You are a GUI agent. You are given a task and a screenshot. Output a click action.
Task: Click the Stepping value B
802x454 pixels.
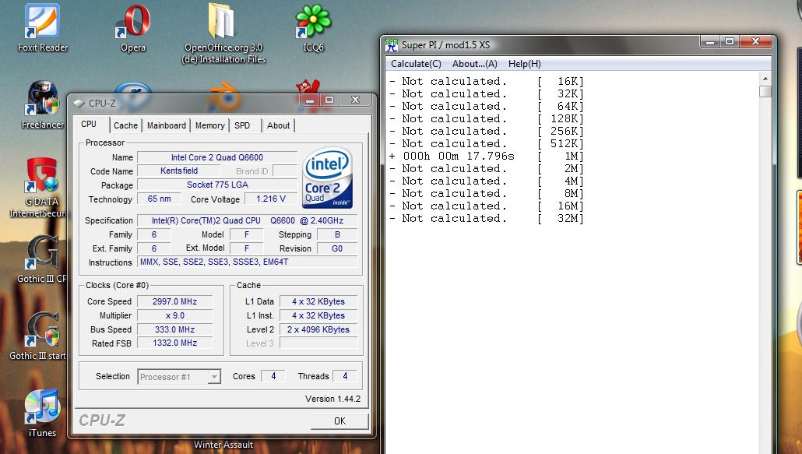coord(337,234)
